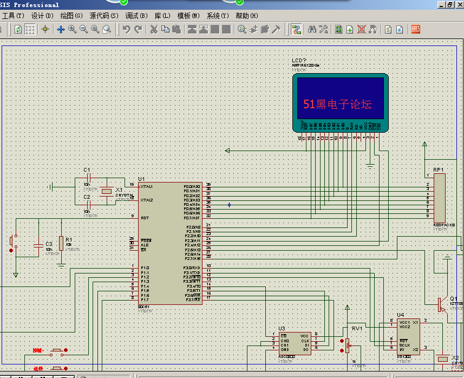Screen dimensions: 464x378
Task: Zoom to view entire sheet
Action: 95,29
